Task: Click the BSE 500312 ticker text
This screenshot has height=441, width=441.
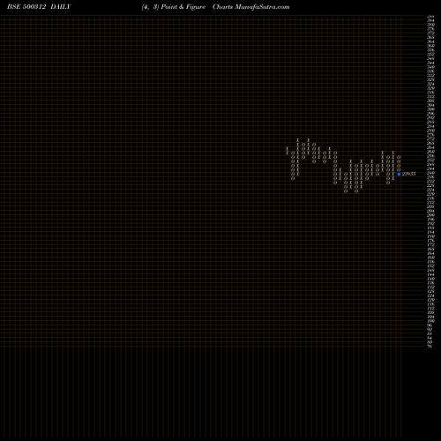Action: (26, 7)
